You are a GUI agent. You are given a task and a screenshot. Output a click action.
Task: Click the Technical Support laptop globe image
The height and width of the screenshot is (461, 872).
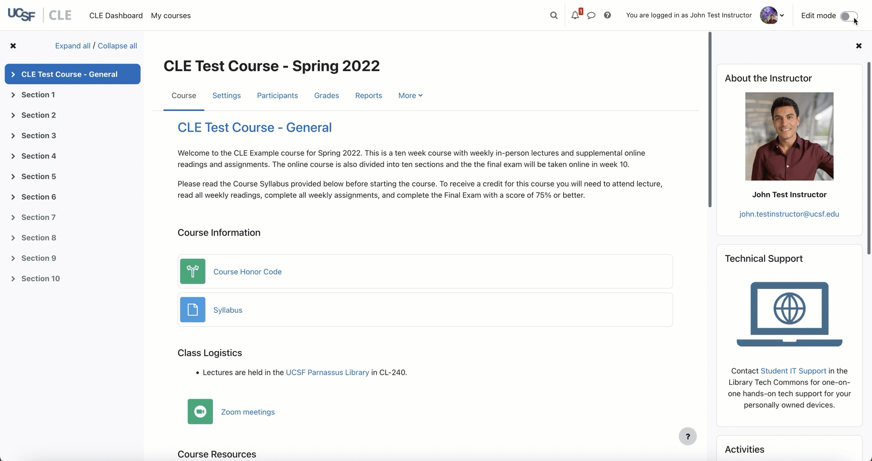(x=789, y=314)
